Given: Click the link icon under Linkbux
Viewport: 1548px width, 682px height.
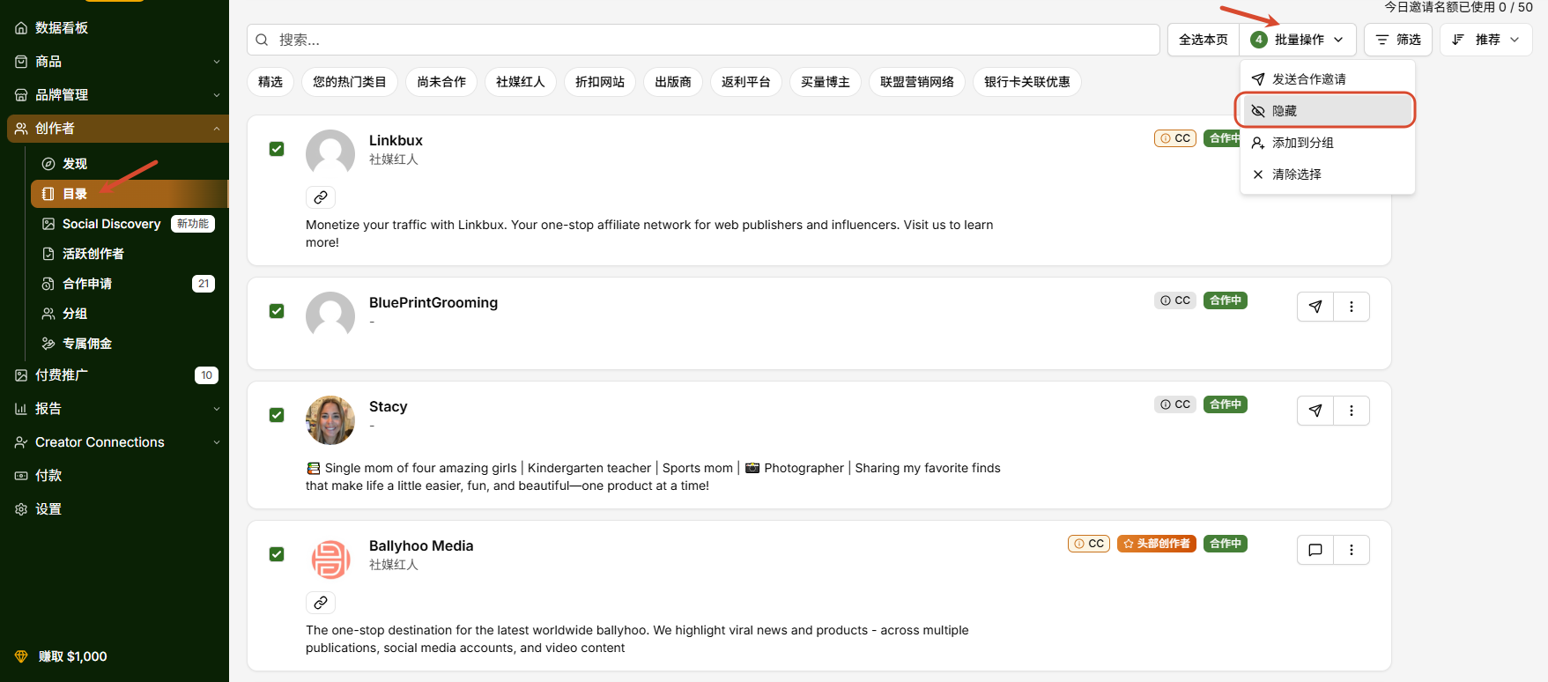Looking at the screenshot, I should click(x=321, y=197).
